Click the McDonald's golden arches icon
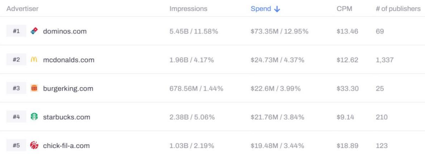The height and width of the screenshot is (156, 425). [x=34, y=60]
